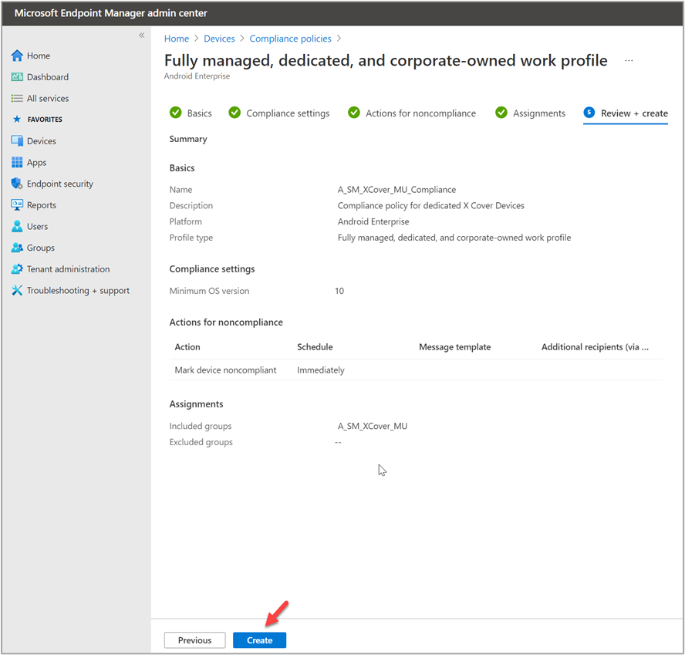The width and height of the screenshot is (685, 655).
Task: Click step 5 circle icon for Review
Action: pyautogui.click(x=589, y=113)
